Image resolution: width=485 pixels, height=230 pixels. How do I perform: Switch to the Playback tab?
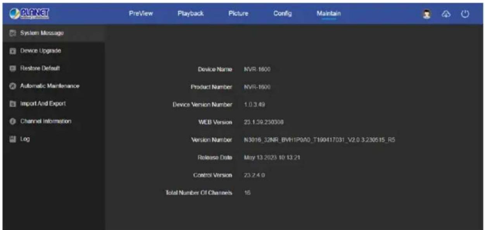(190, 14)
